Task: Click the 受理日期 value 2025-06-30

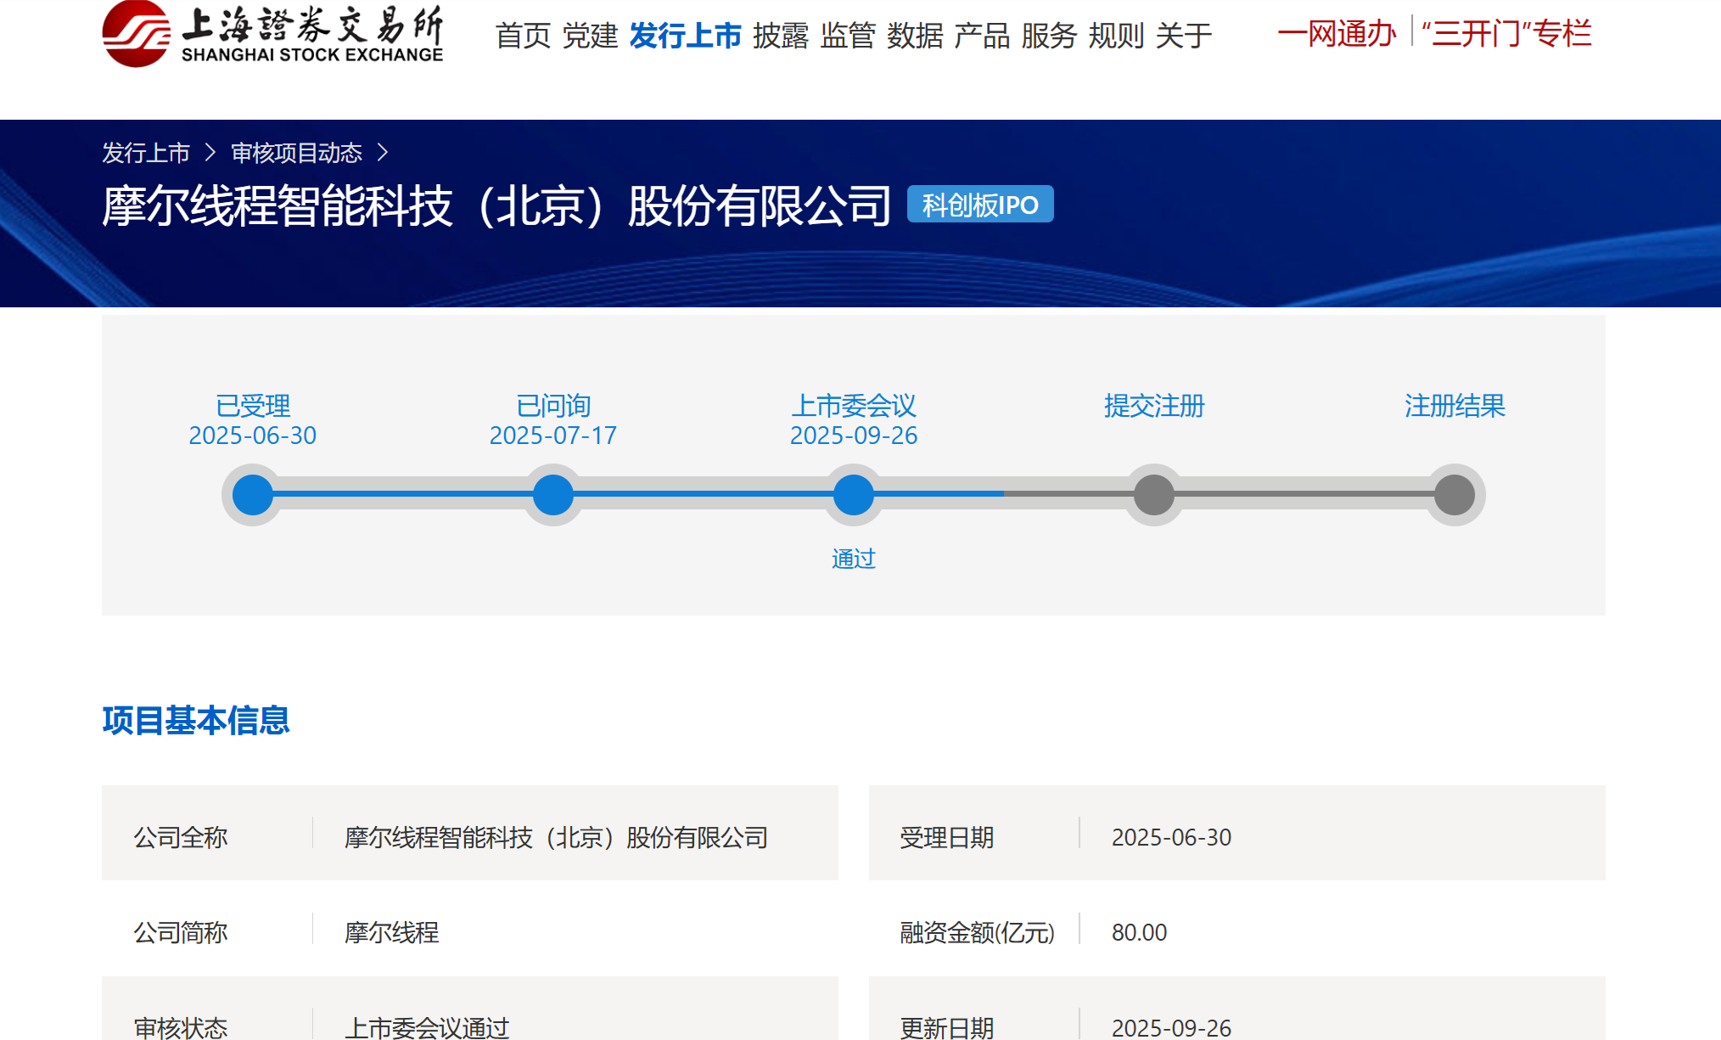Action: [1172, 838]
